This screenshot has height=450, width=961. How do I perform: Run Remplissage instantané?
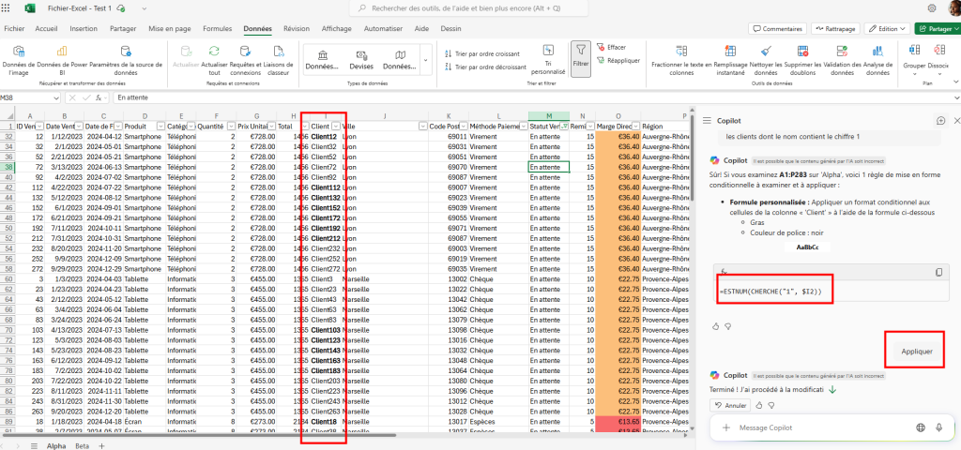(x=730, y=60)
